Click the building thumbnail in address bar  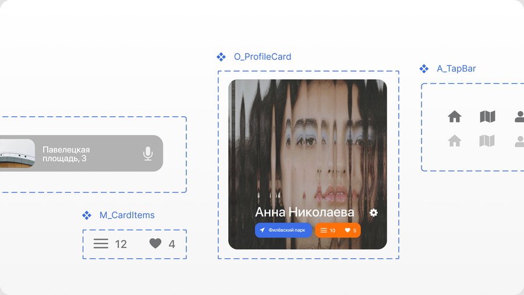coord(17,154)
